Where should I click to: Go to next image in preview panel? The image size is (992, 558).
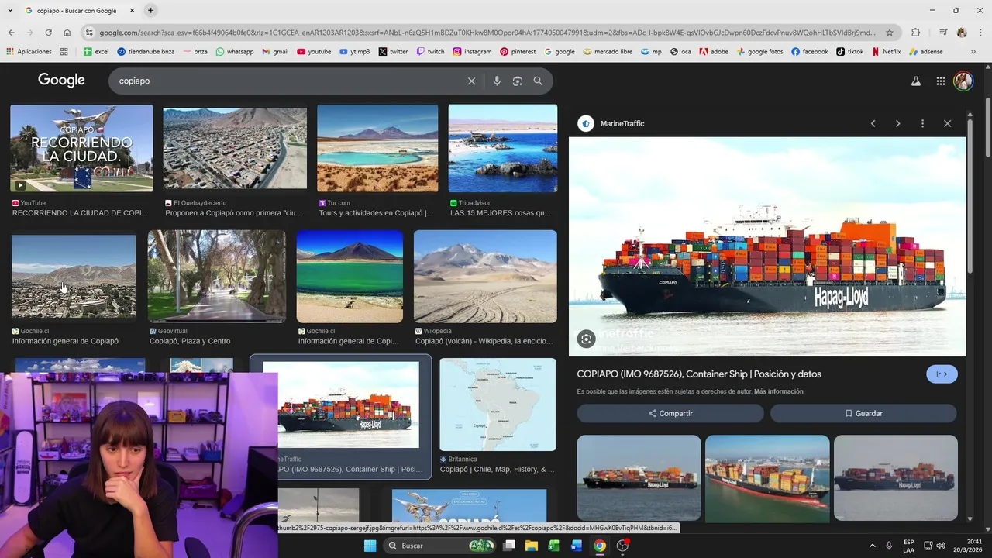tap(897, 123)
